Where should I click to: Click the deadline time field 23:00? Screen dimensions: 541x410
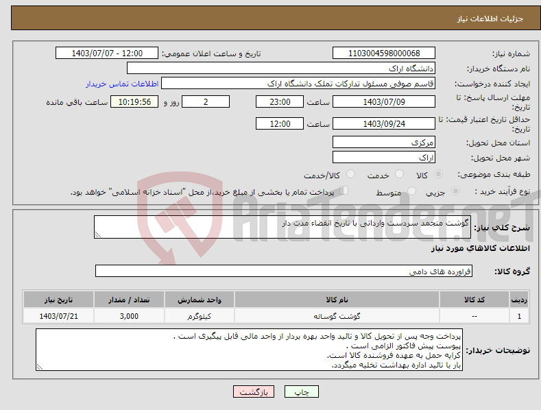click(280, 101)
